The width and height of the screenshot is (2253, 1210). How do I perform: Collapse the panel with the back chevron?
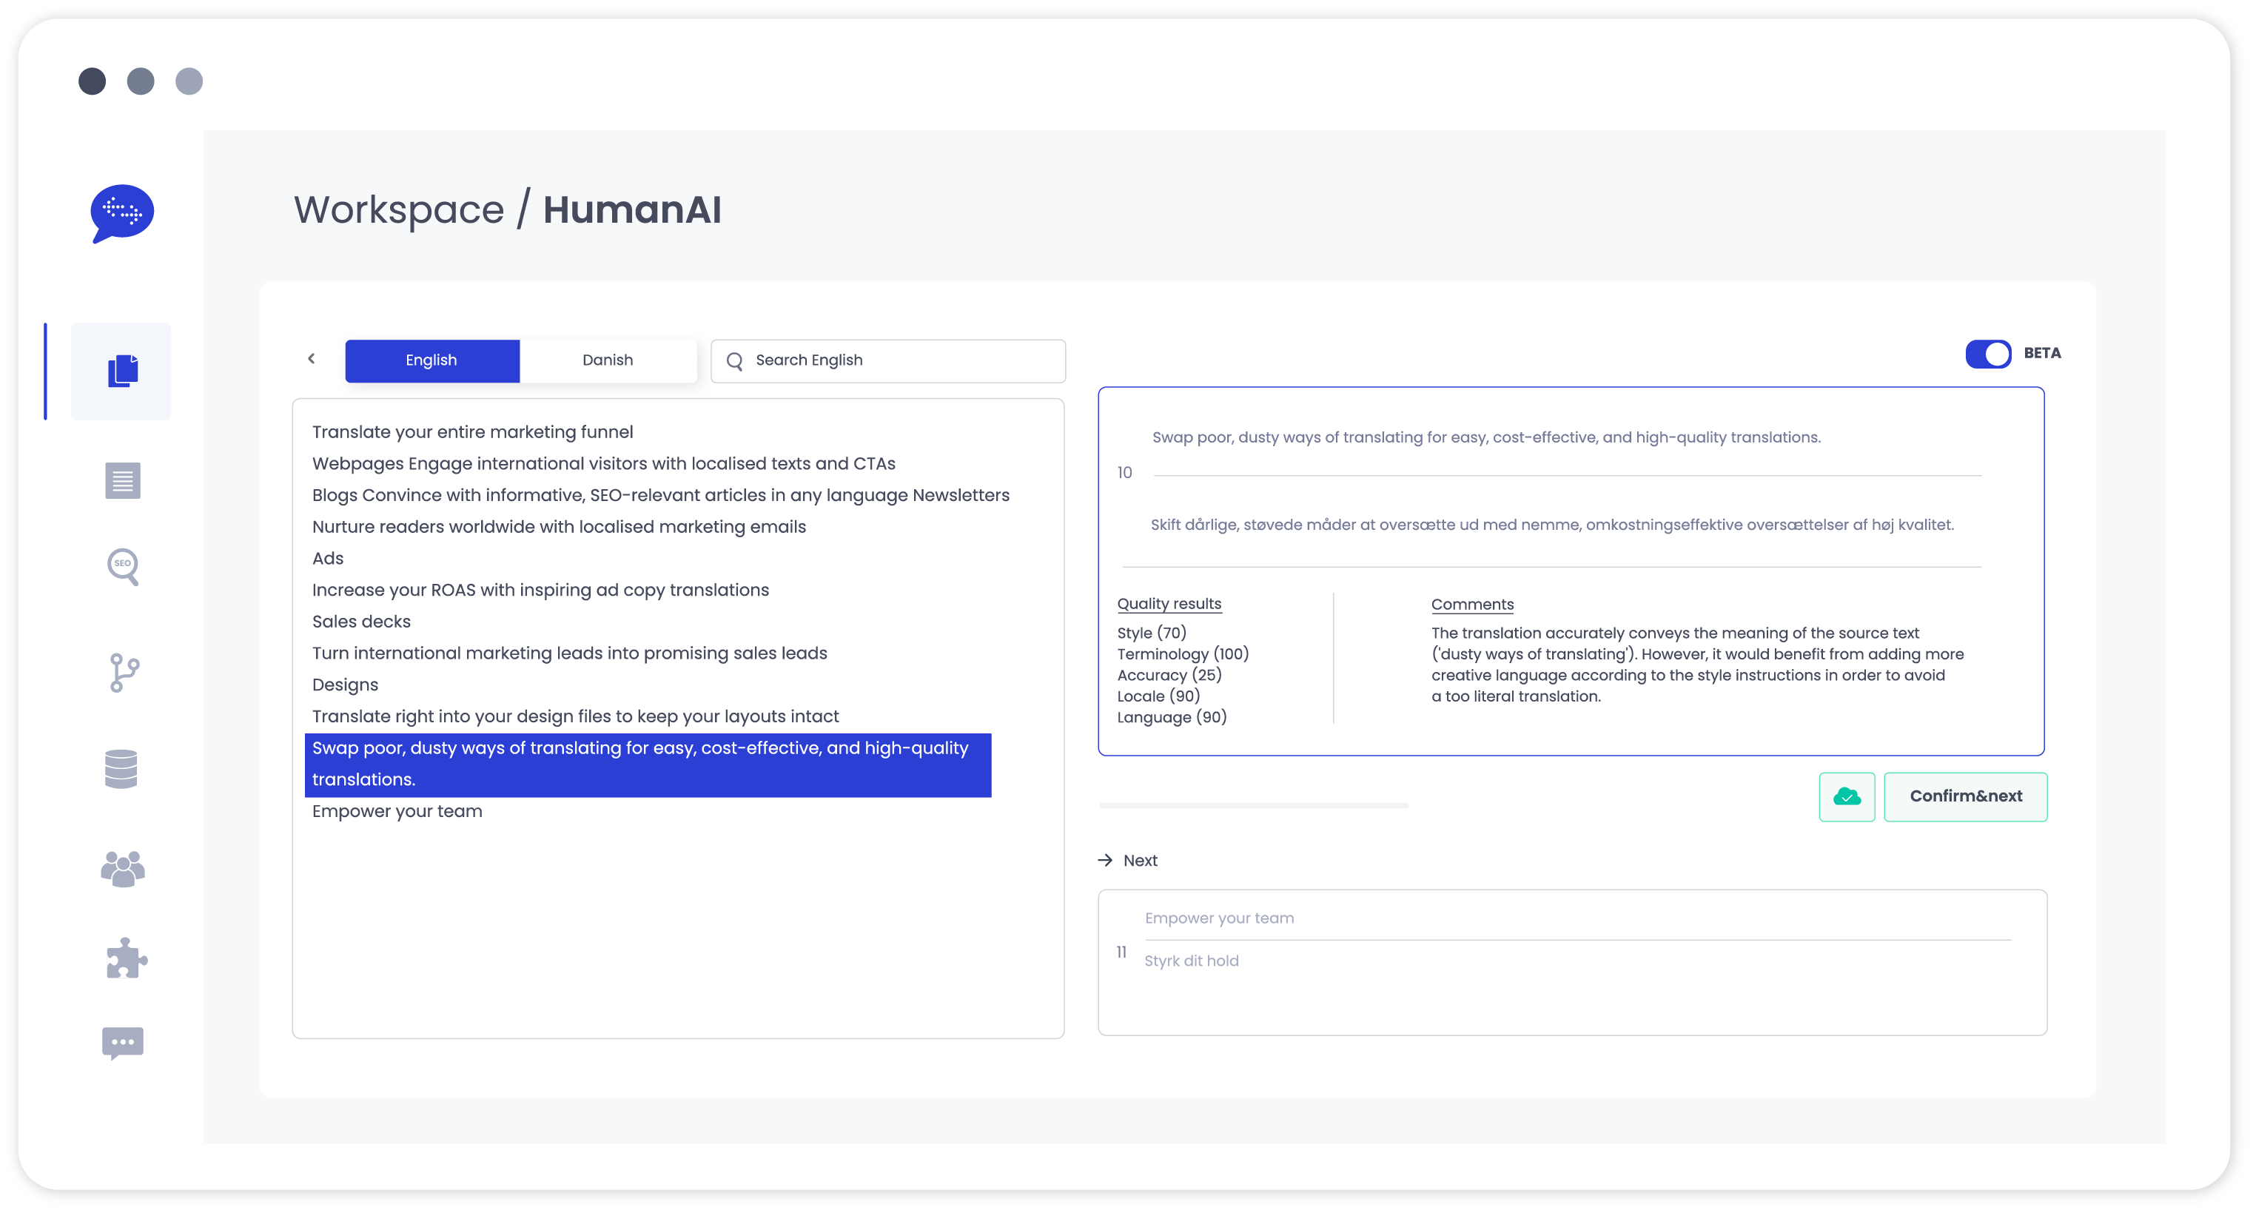tap(312, 360)
